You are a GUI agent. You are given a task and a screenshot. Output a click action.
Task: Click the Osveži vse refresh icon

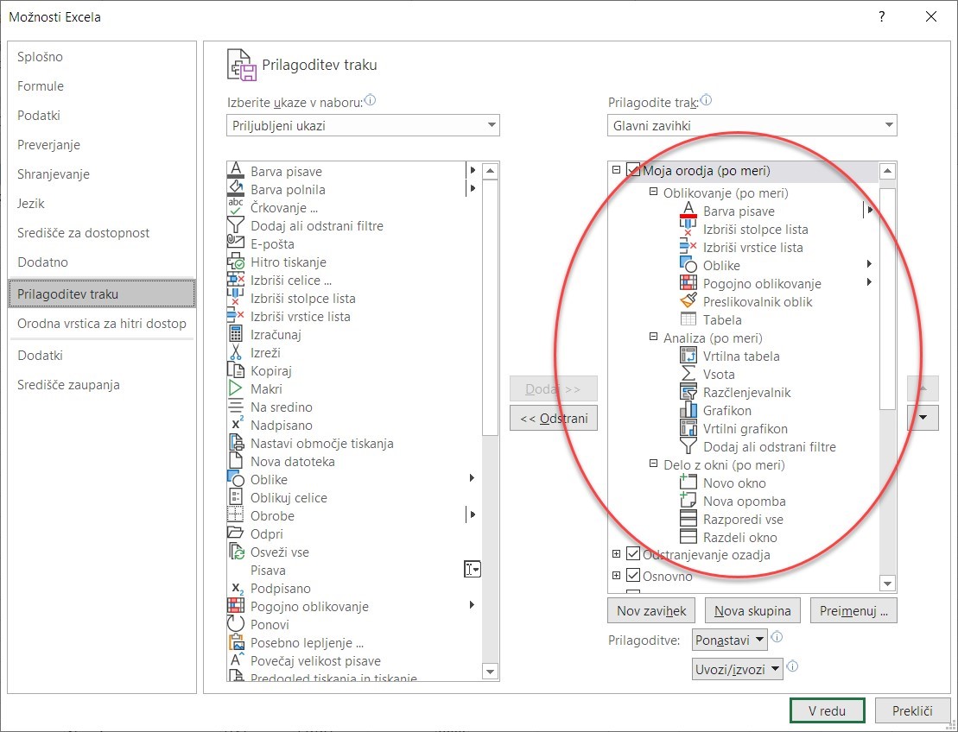click(236, 552)
